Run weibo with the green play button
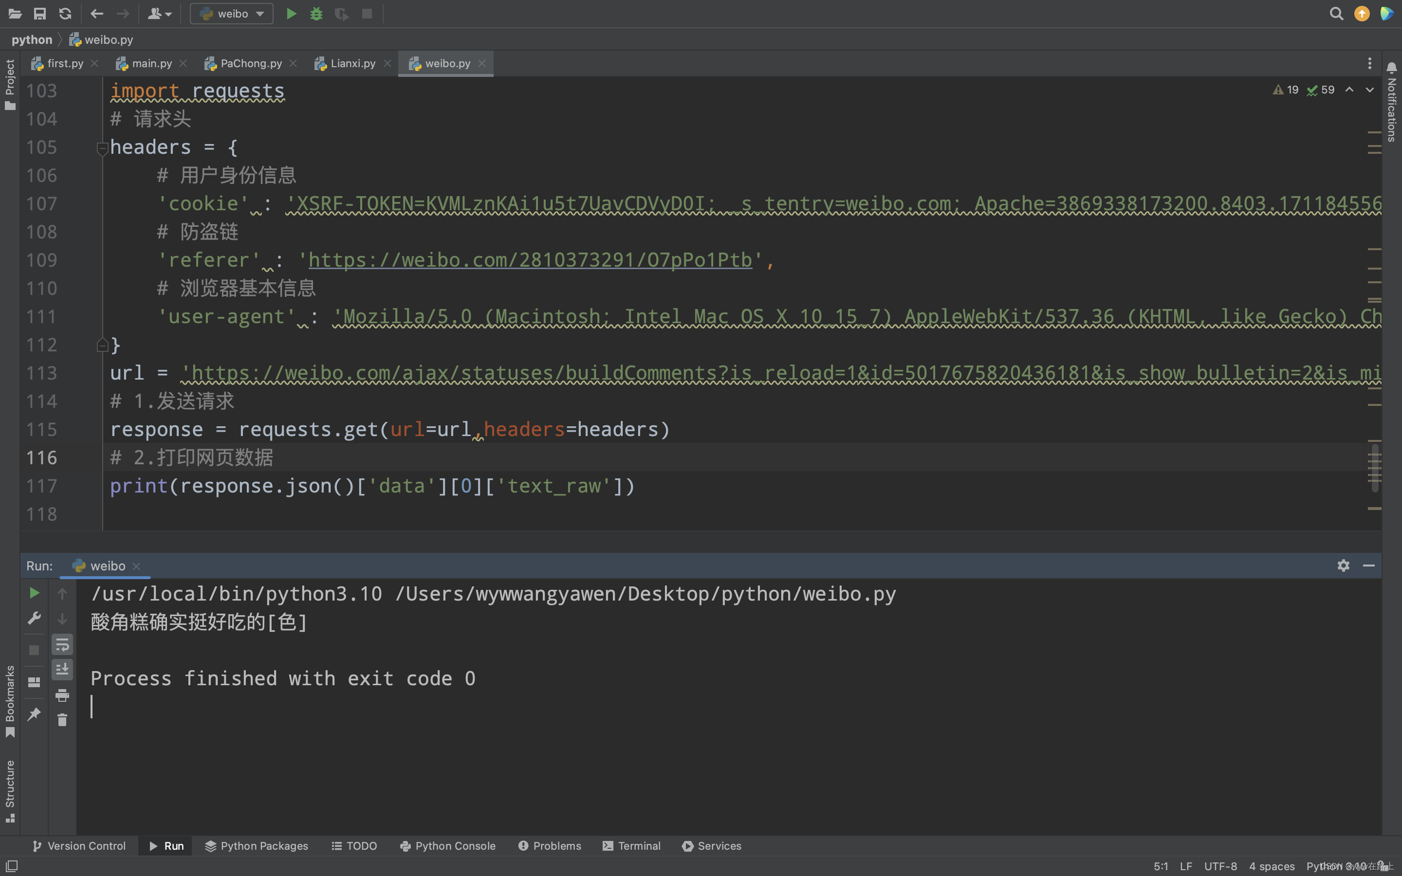The image size is (1402, 876). coord(292,13)
